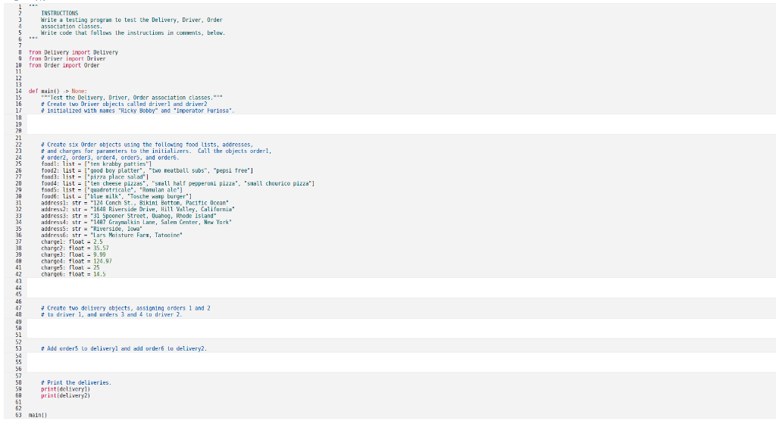Screen dimensions: 776x421
Task: Click the comment 'Print the deliveries.'
Action: tap(77, 383)
